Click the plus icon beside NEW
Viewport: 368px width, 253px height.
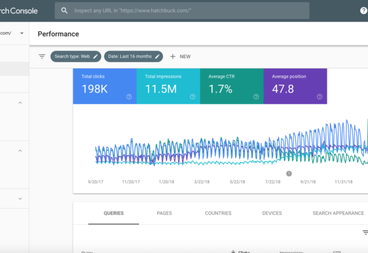point(172,56)
